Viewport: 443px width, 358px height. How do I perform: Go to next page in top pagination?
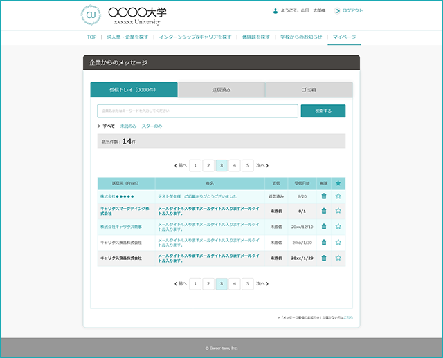(262, 166)
